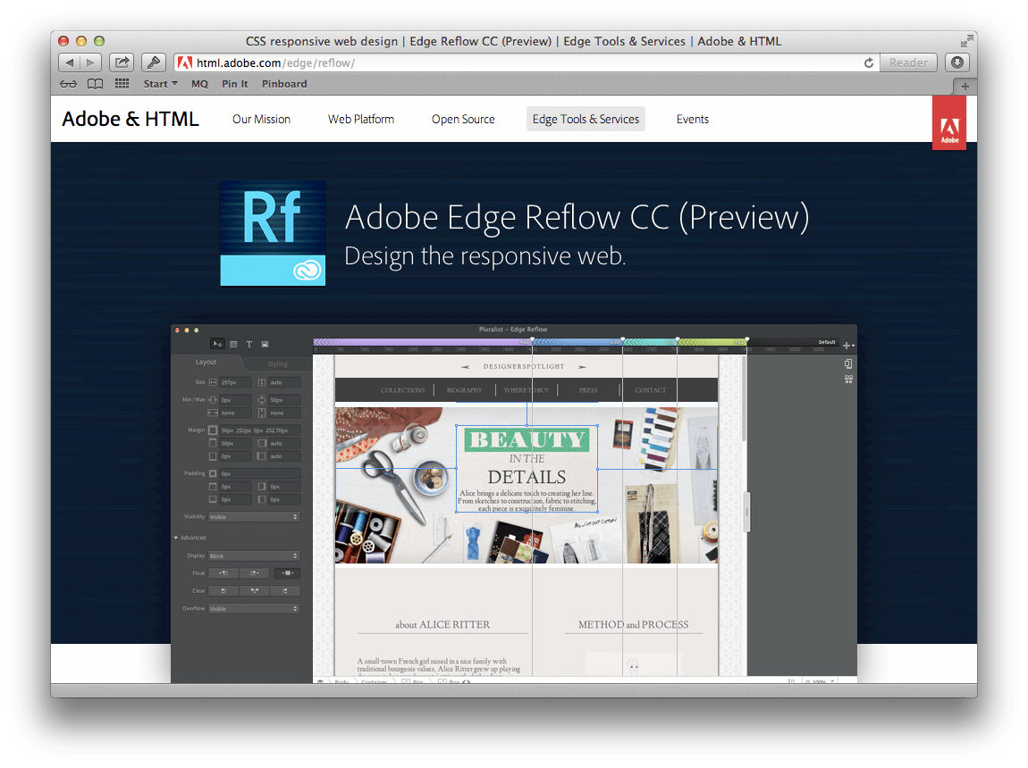The width and height of the screenshot is (1028, 768).
Task: Show bookmarks with the book icon
Action: tap(95, 84)
